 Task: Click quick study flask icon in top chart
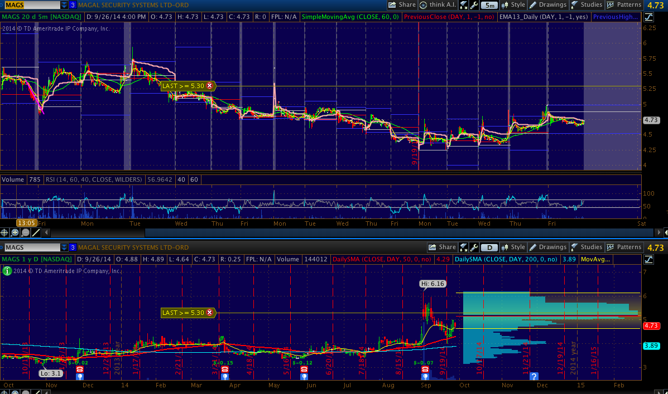tap(464, 5)
